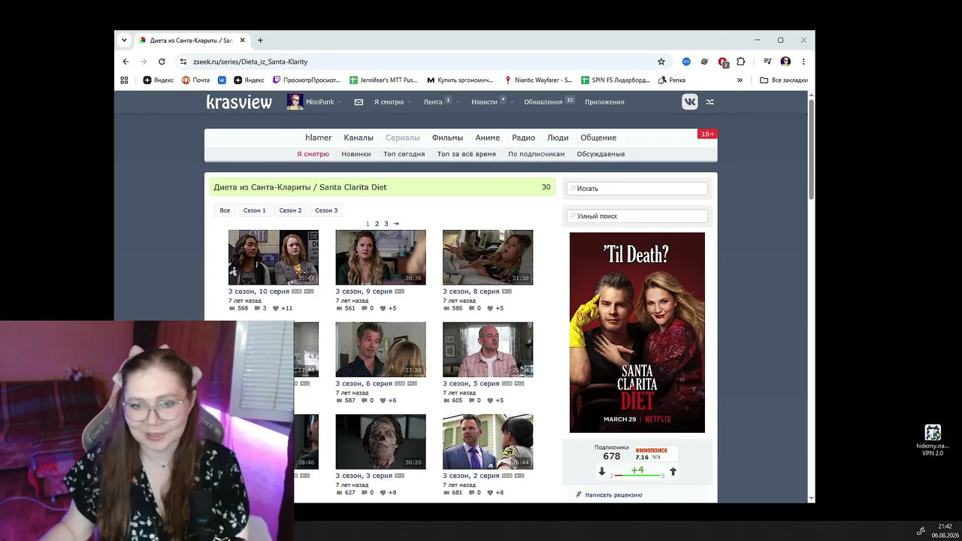962x541 pixels.
Task: Click the upvote arrow in rating box
Action: [673, 472]
